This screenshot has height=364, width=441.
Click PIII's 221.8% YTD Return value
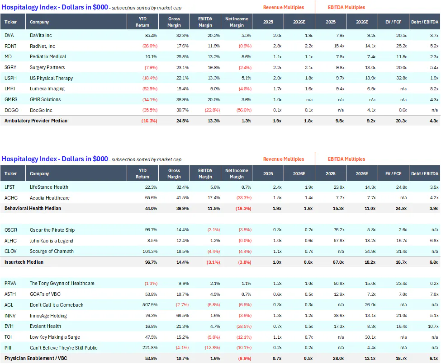(x=150, y=348)
